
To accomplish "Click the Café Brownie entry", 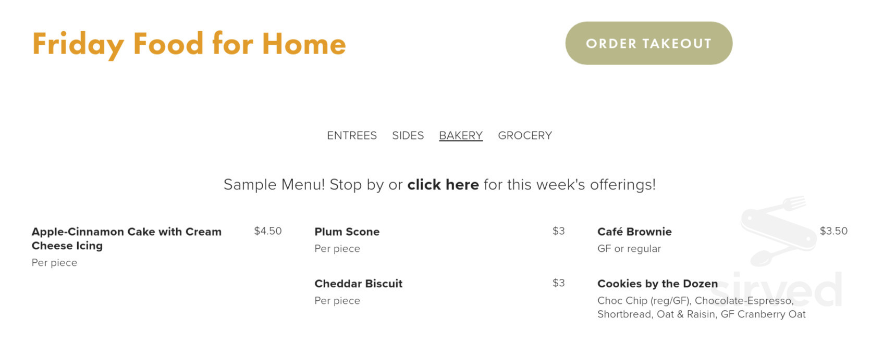I will [634, 232].
